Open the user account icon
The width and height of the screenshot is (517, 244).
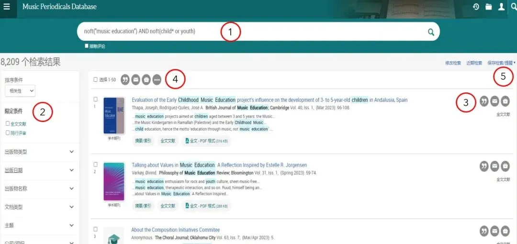pos(501,7)
